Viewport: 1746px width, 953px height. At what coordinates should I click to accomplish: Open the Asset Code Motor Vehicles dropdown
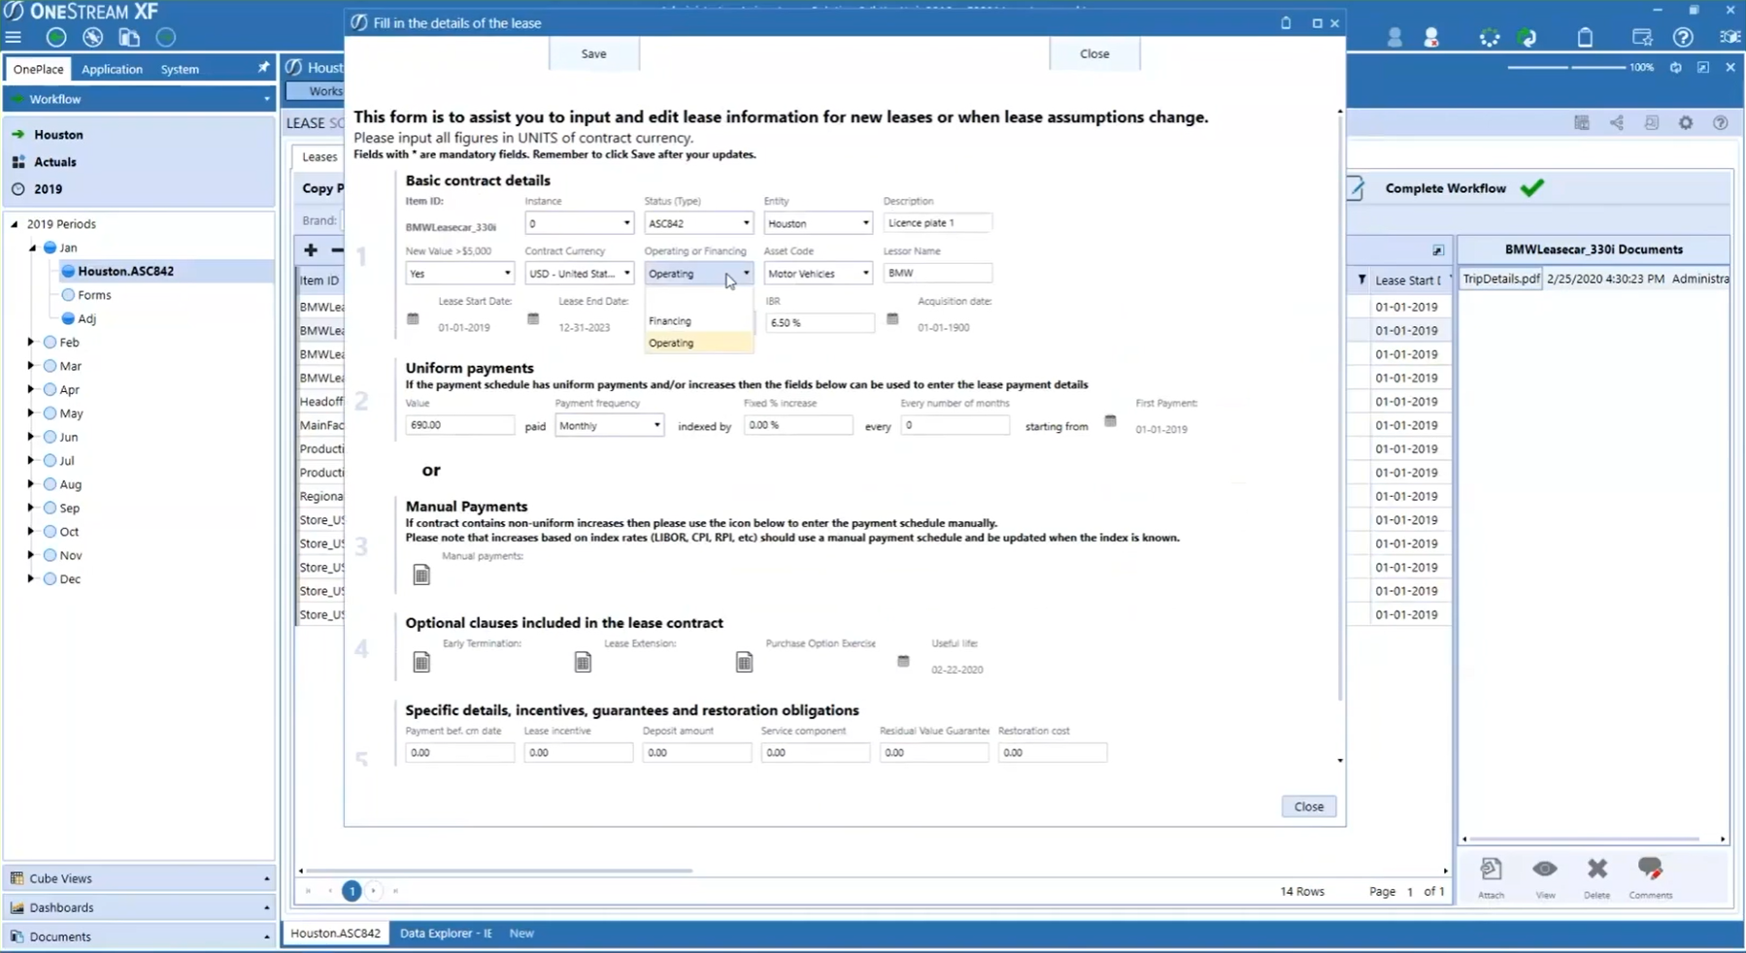tap(818, 274)
